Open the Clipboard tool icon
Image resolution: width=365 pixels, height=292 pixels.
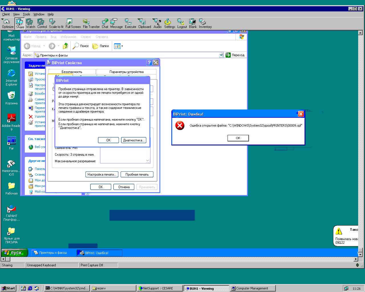(x=145, y=23)
